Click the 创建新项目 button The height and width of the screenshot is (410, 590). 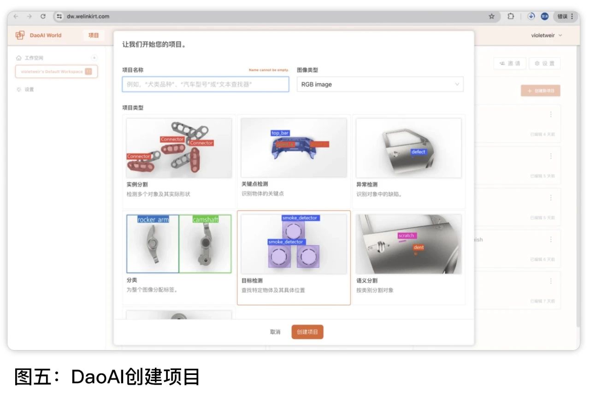(541, 91)
